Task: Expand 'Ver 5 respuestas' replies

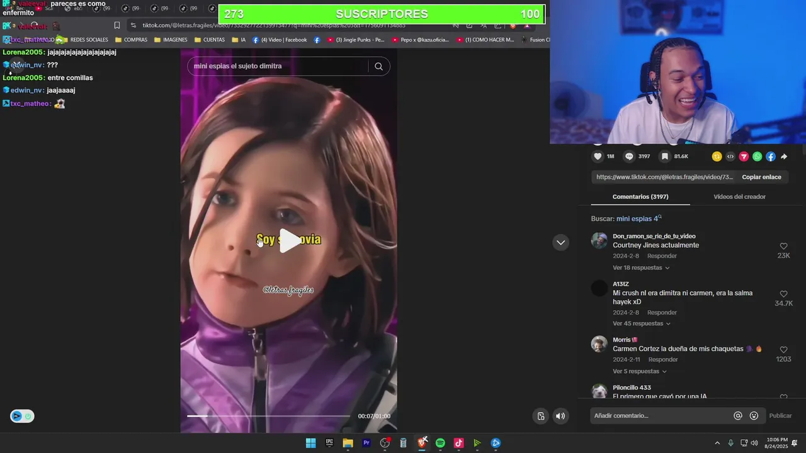Action: pos(640,371)
